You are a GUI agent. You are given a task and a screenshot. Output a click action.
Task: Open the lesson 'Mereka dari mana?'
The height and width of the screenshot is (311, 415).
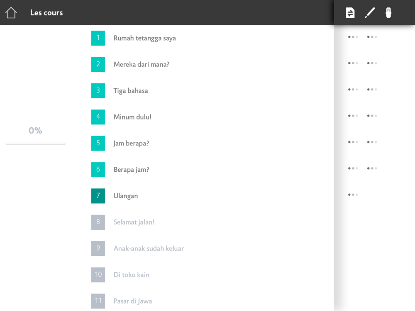tap(141, 64)
